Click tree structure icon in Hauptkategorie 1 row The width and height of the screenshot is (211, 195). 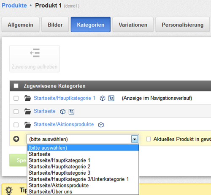click(111, 98)
